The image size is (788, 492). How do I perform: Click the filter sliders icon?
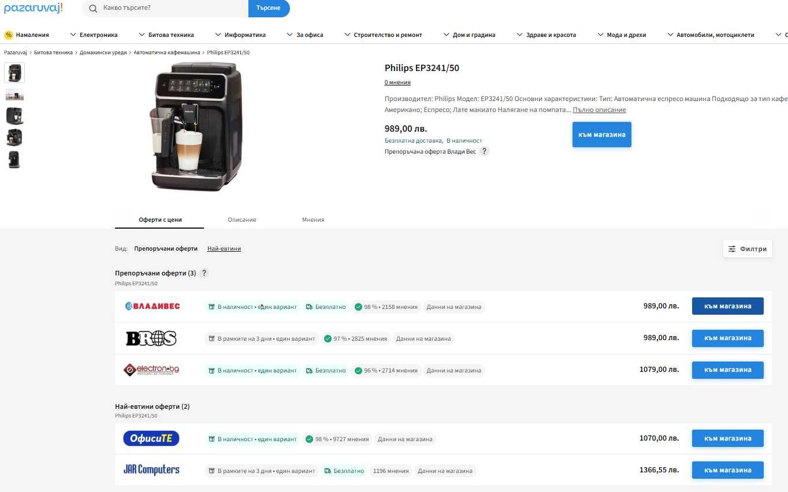732,249
